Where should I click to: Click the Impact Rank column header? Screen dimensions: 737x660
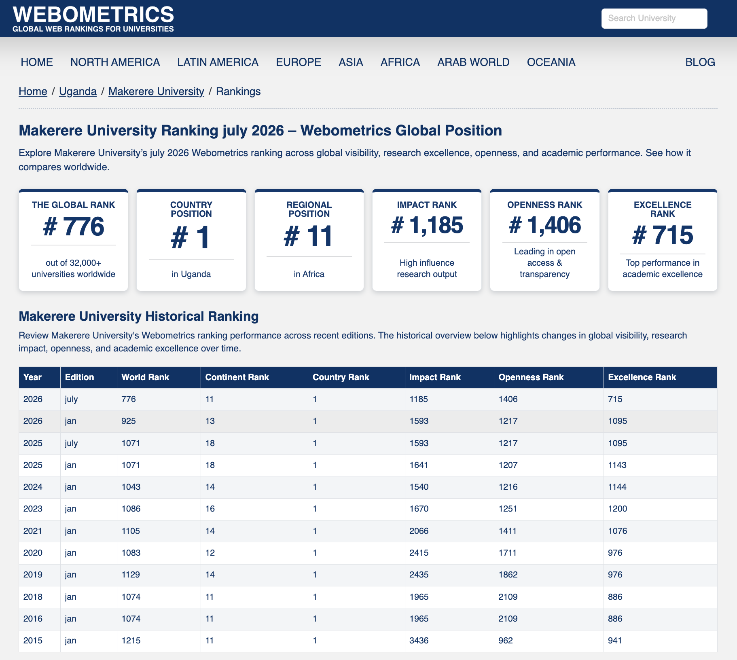[x=449, y=377]
